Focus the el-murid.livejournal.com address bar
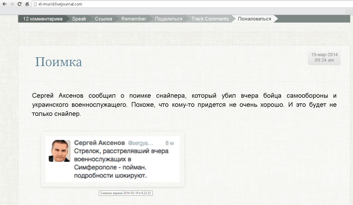Screen dimensions: 353x205 point(116,4)
